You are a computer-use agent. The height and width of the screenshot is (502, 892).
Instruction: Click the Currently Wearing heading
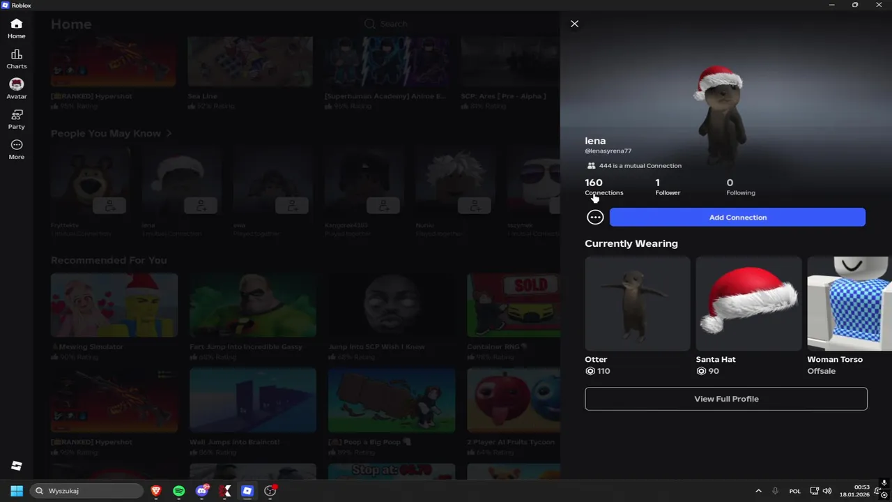click(x=631, y=243)
